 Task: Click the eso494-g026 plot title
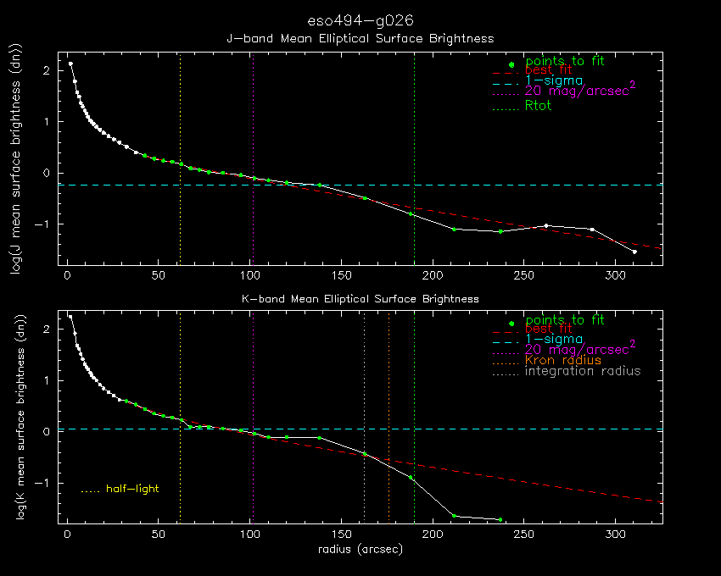pos(360,21)
